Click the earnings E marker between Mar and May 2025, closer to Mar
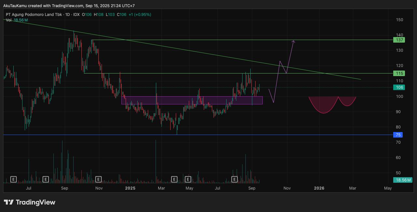This screenshot has width=417, height=212. [x=174, y=179]
